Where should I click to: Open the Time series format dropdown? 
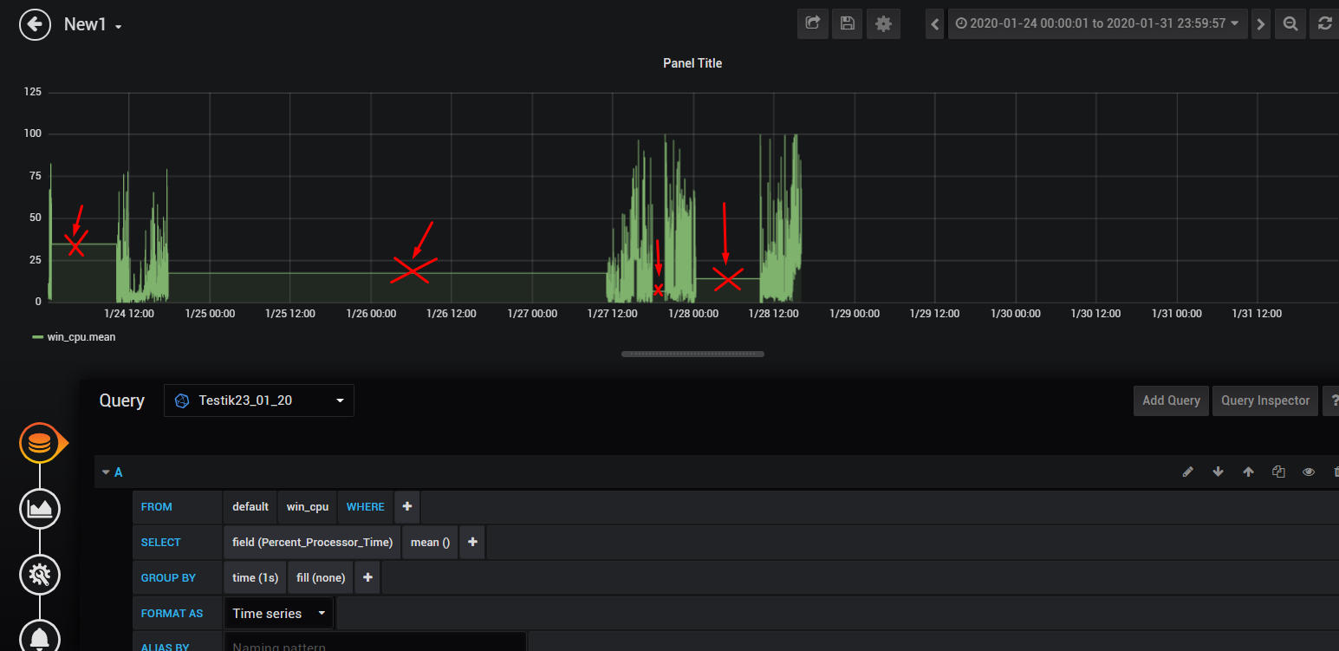pyautogui.click(x=279, y=614)
